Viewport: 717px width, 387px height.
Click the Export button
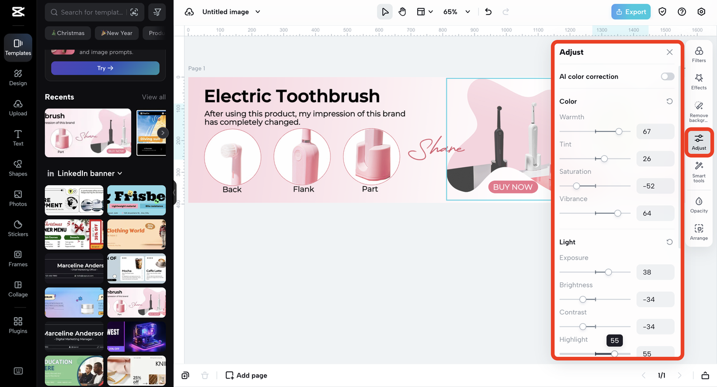click(631, 12)
